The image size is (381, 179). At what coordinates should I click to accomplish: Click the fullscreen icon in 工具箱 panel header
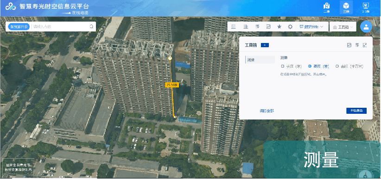click(364, 45)
